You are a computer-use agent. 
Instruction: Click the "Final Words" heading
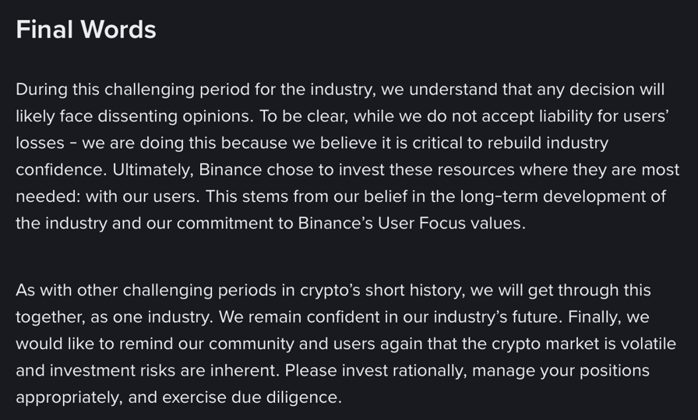86,30
